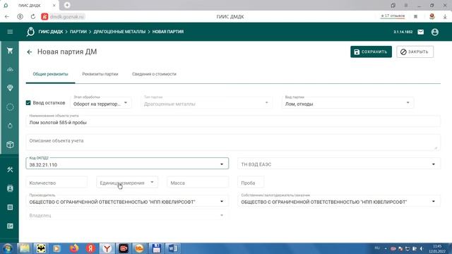Click the browser bookmark icon in address bar
Image resolution: width=452 pixels, height=254 pixels.
click(415, 17)
